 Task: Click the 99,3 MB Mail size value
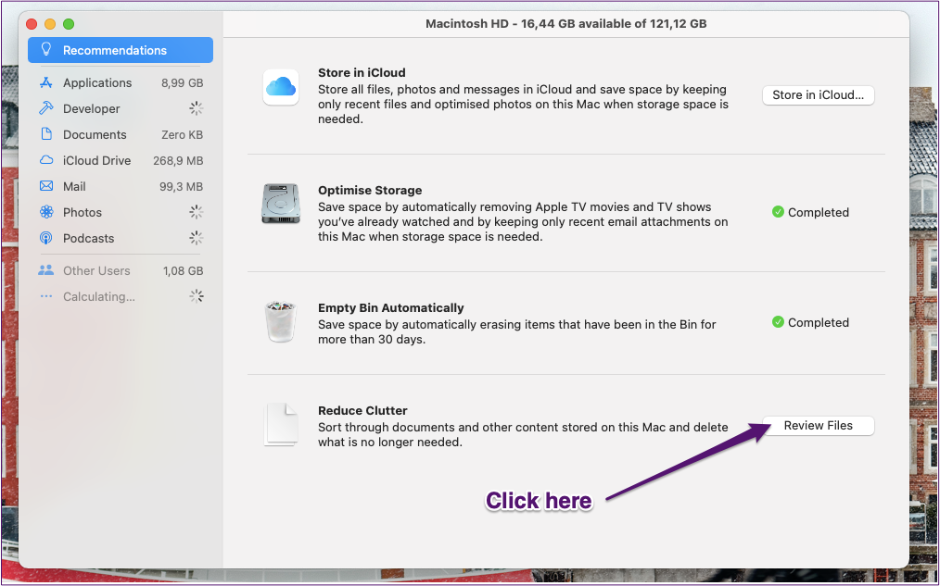181,187
